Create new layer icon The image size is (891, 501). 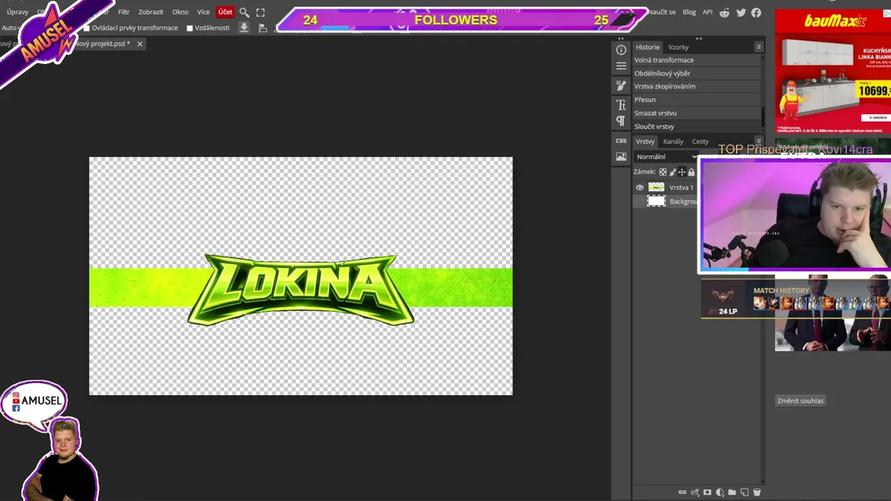(744, 493)
